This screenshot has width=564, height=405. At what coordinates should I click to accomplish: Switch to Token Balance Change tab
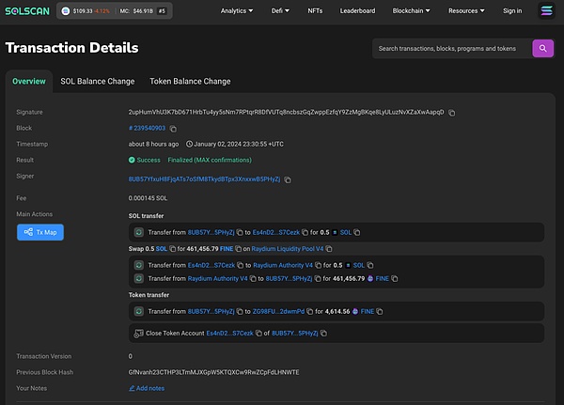tap(191, 82)
